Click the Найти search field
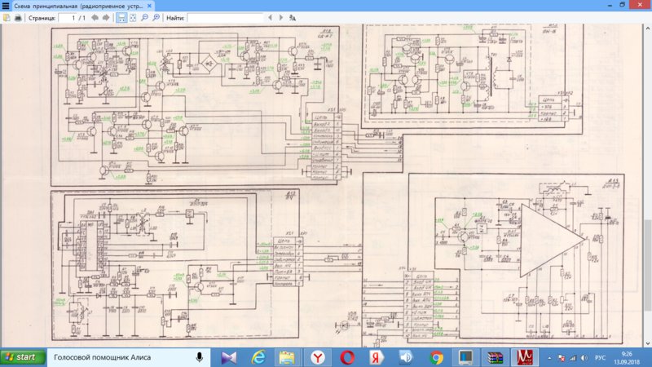 click(x=225, y=18)
